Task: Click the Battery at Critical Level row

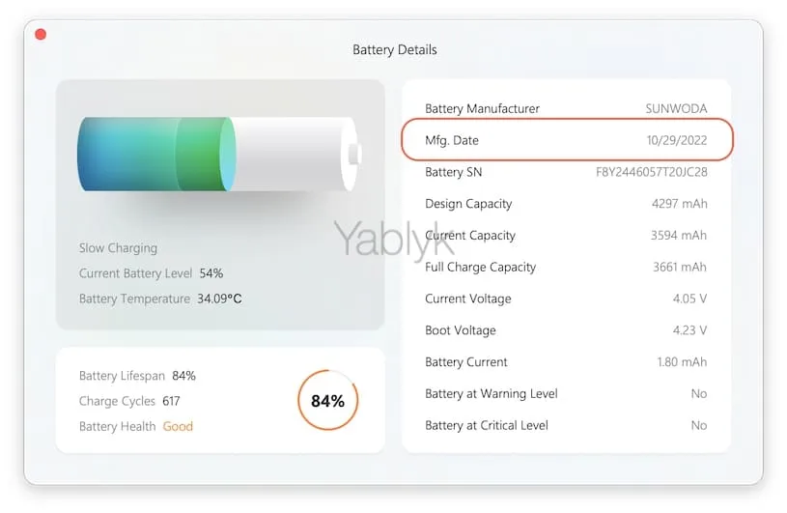Action: pyautogui.click(x=566, y=425)
